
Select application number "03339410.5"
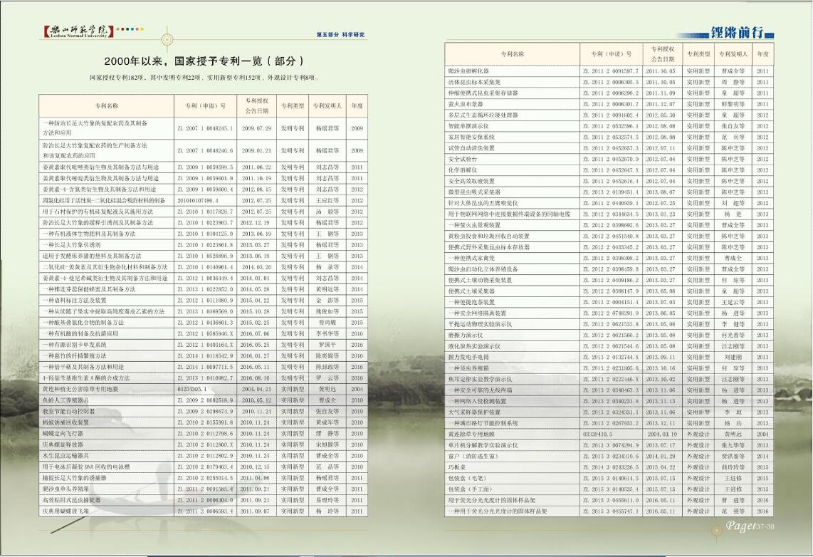598,434
